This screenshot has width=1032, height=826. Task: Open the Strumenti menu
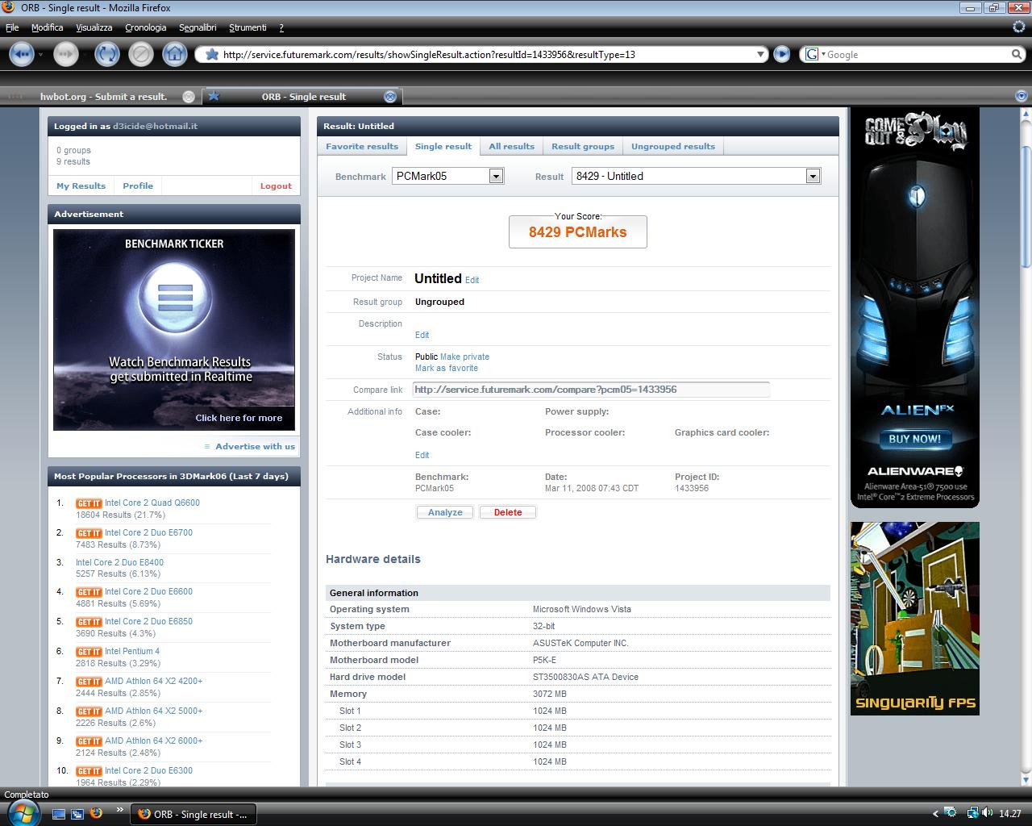[x=248, y=27]
